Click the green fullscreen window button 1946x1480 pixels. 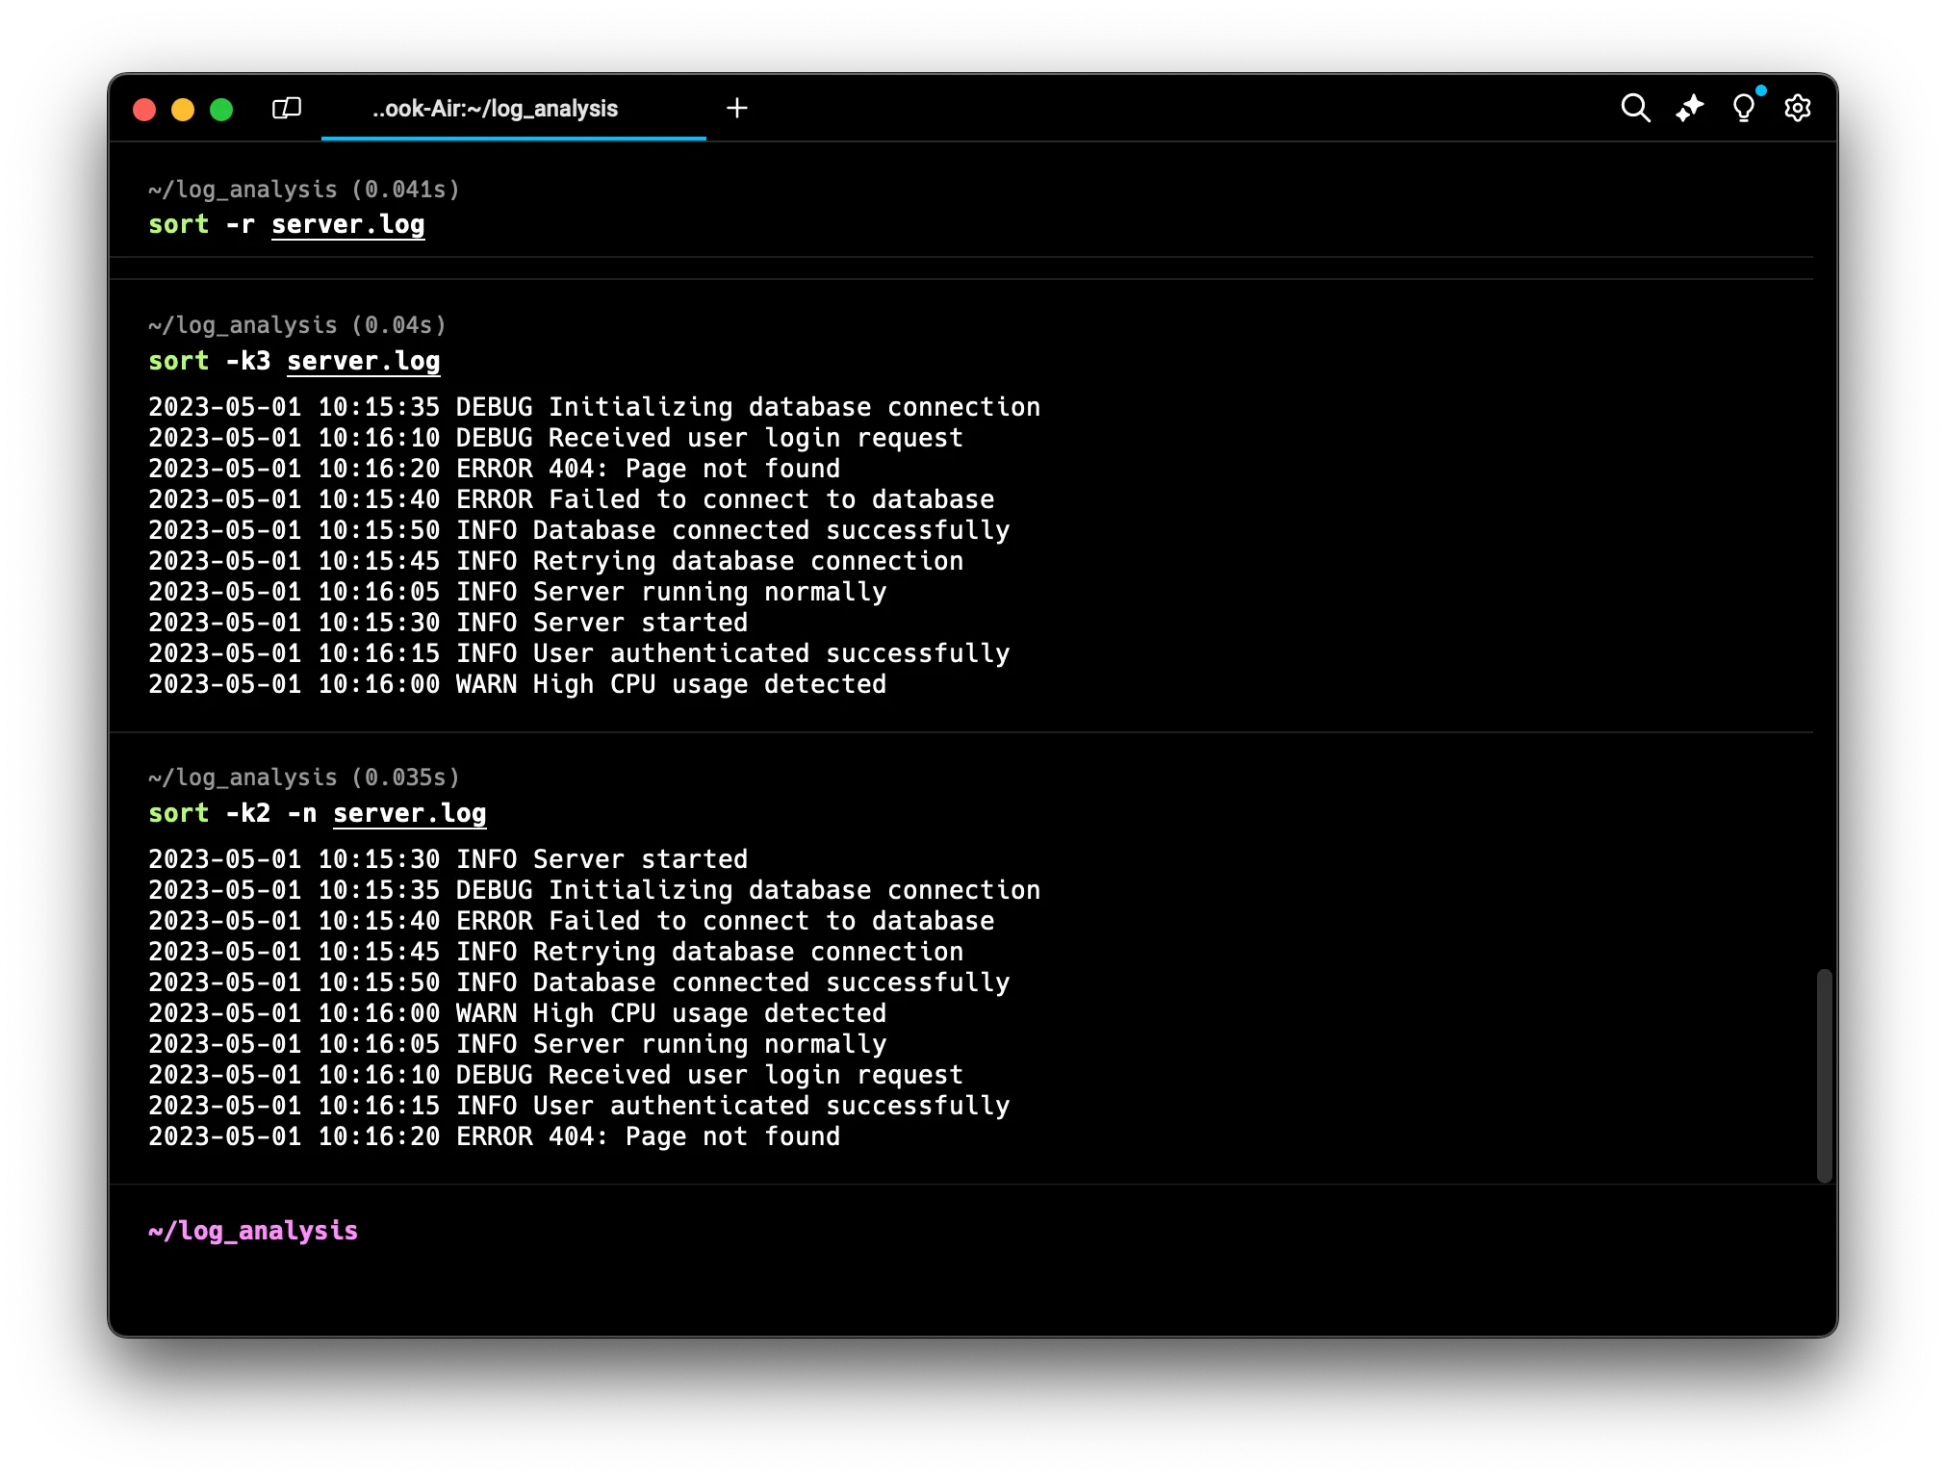click(x=221, y=110)
